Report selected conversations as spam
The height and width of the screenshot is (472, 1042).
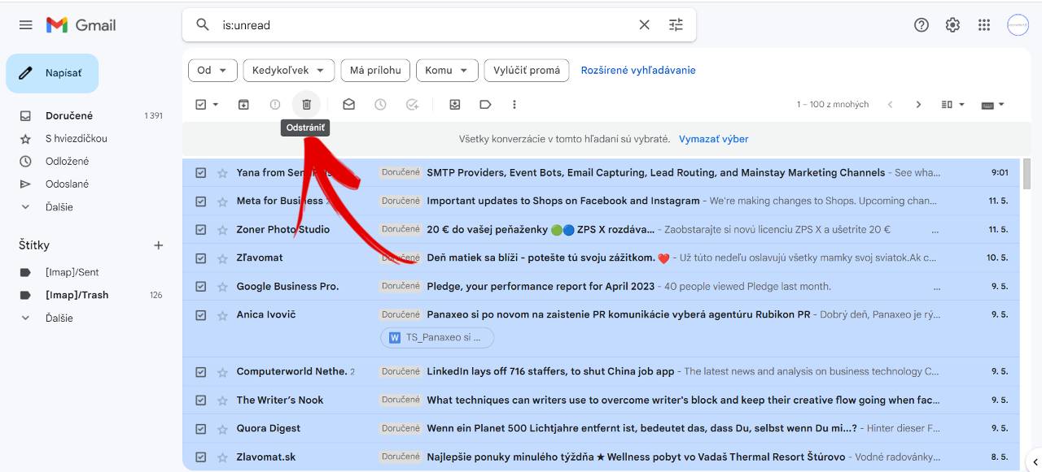(x=275, y=104)
